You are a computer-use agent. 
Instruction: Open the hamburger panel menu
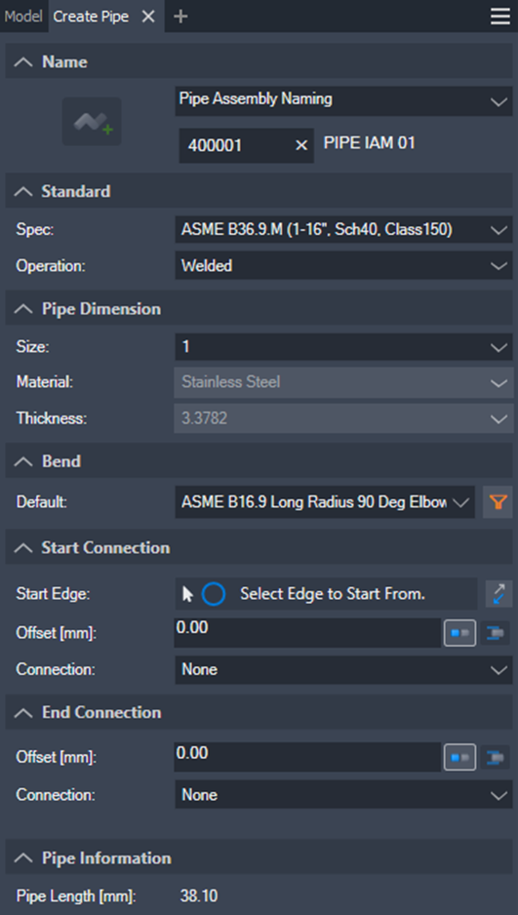pyautogui.click(x=499, y=17)
